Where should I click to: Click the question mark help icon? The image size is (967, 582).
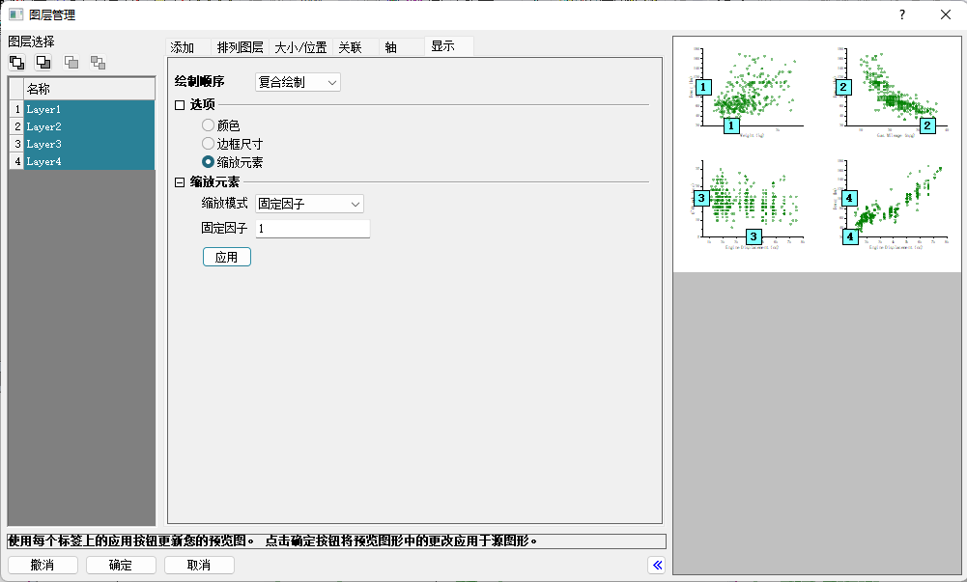(901, 14)
